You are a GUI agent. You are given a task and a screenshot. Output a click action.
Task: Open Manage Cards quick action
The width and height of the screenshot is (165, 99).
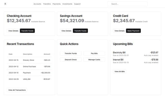[94, 60]
